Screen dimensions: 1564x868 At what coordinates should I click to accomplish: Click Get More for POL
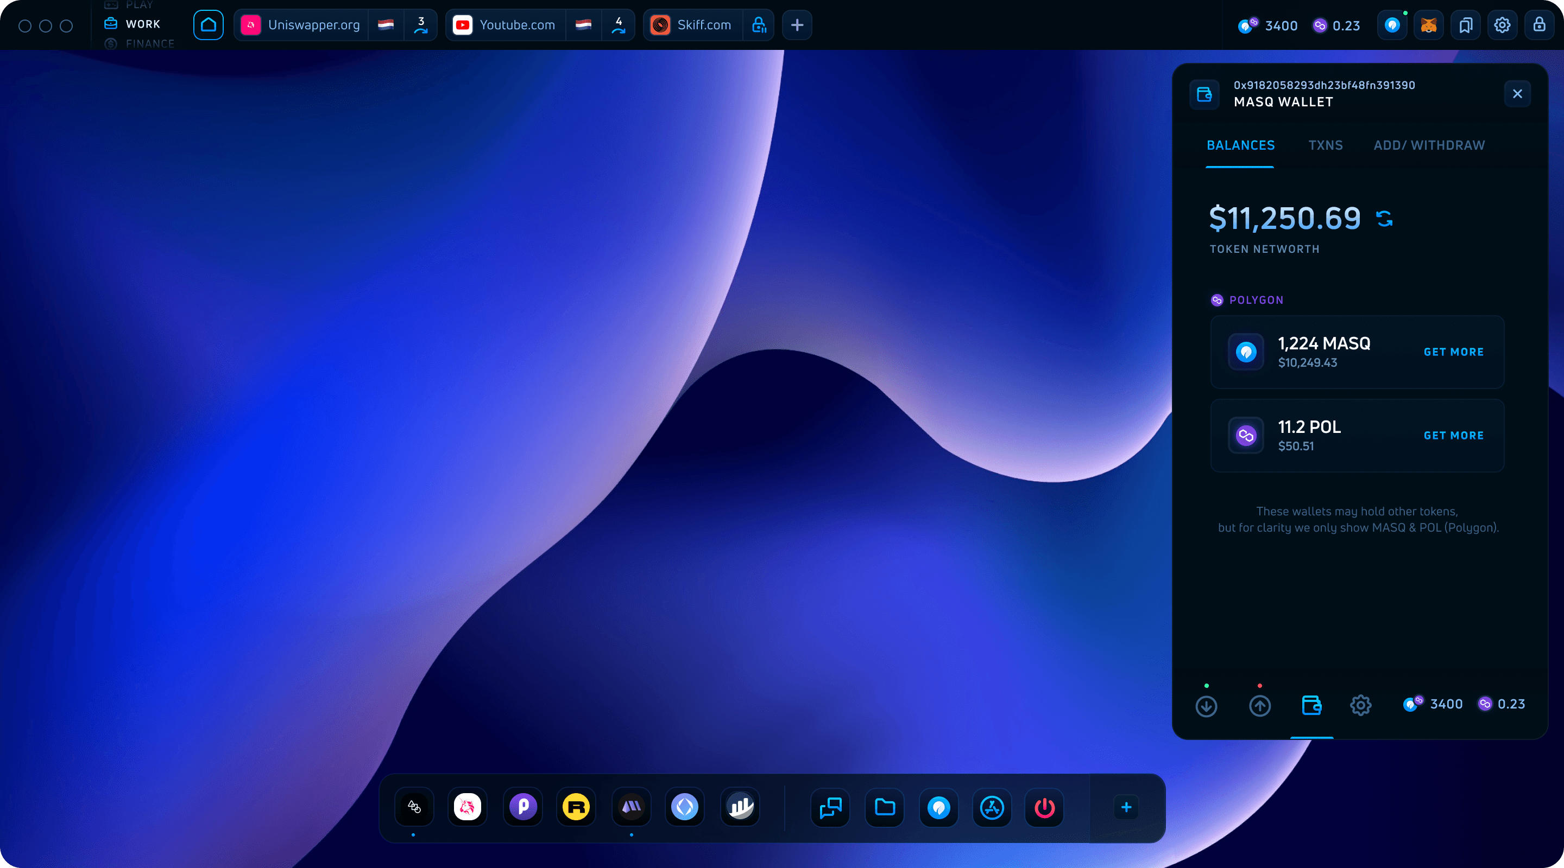(x=1454, y=436)
